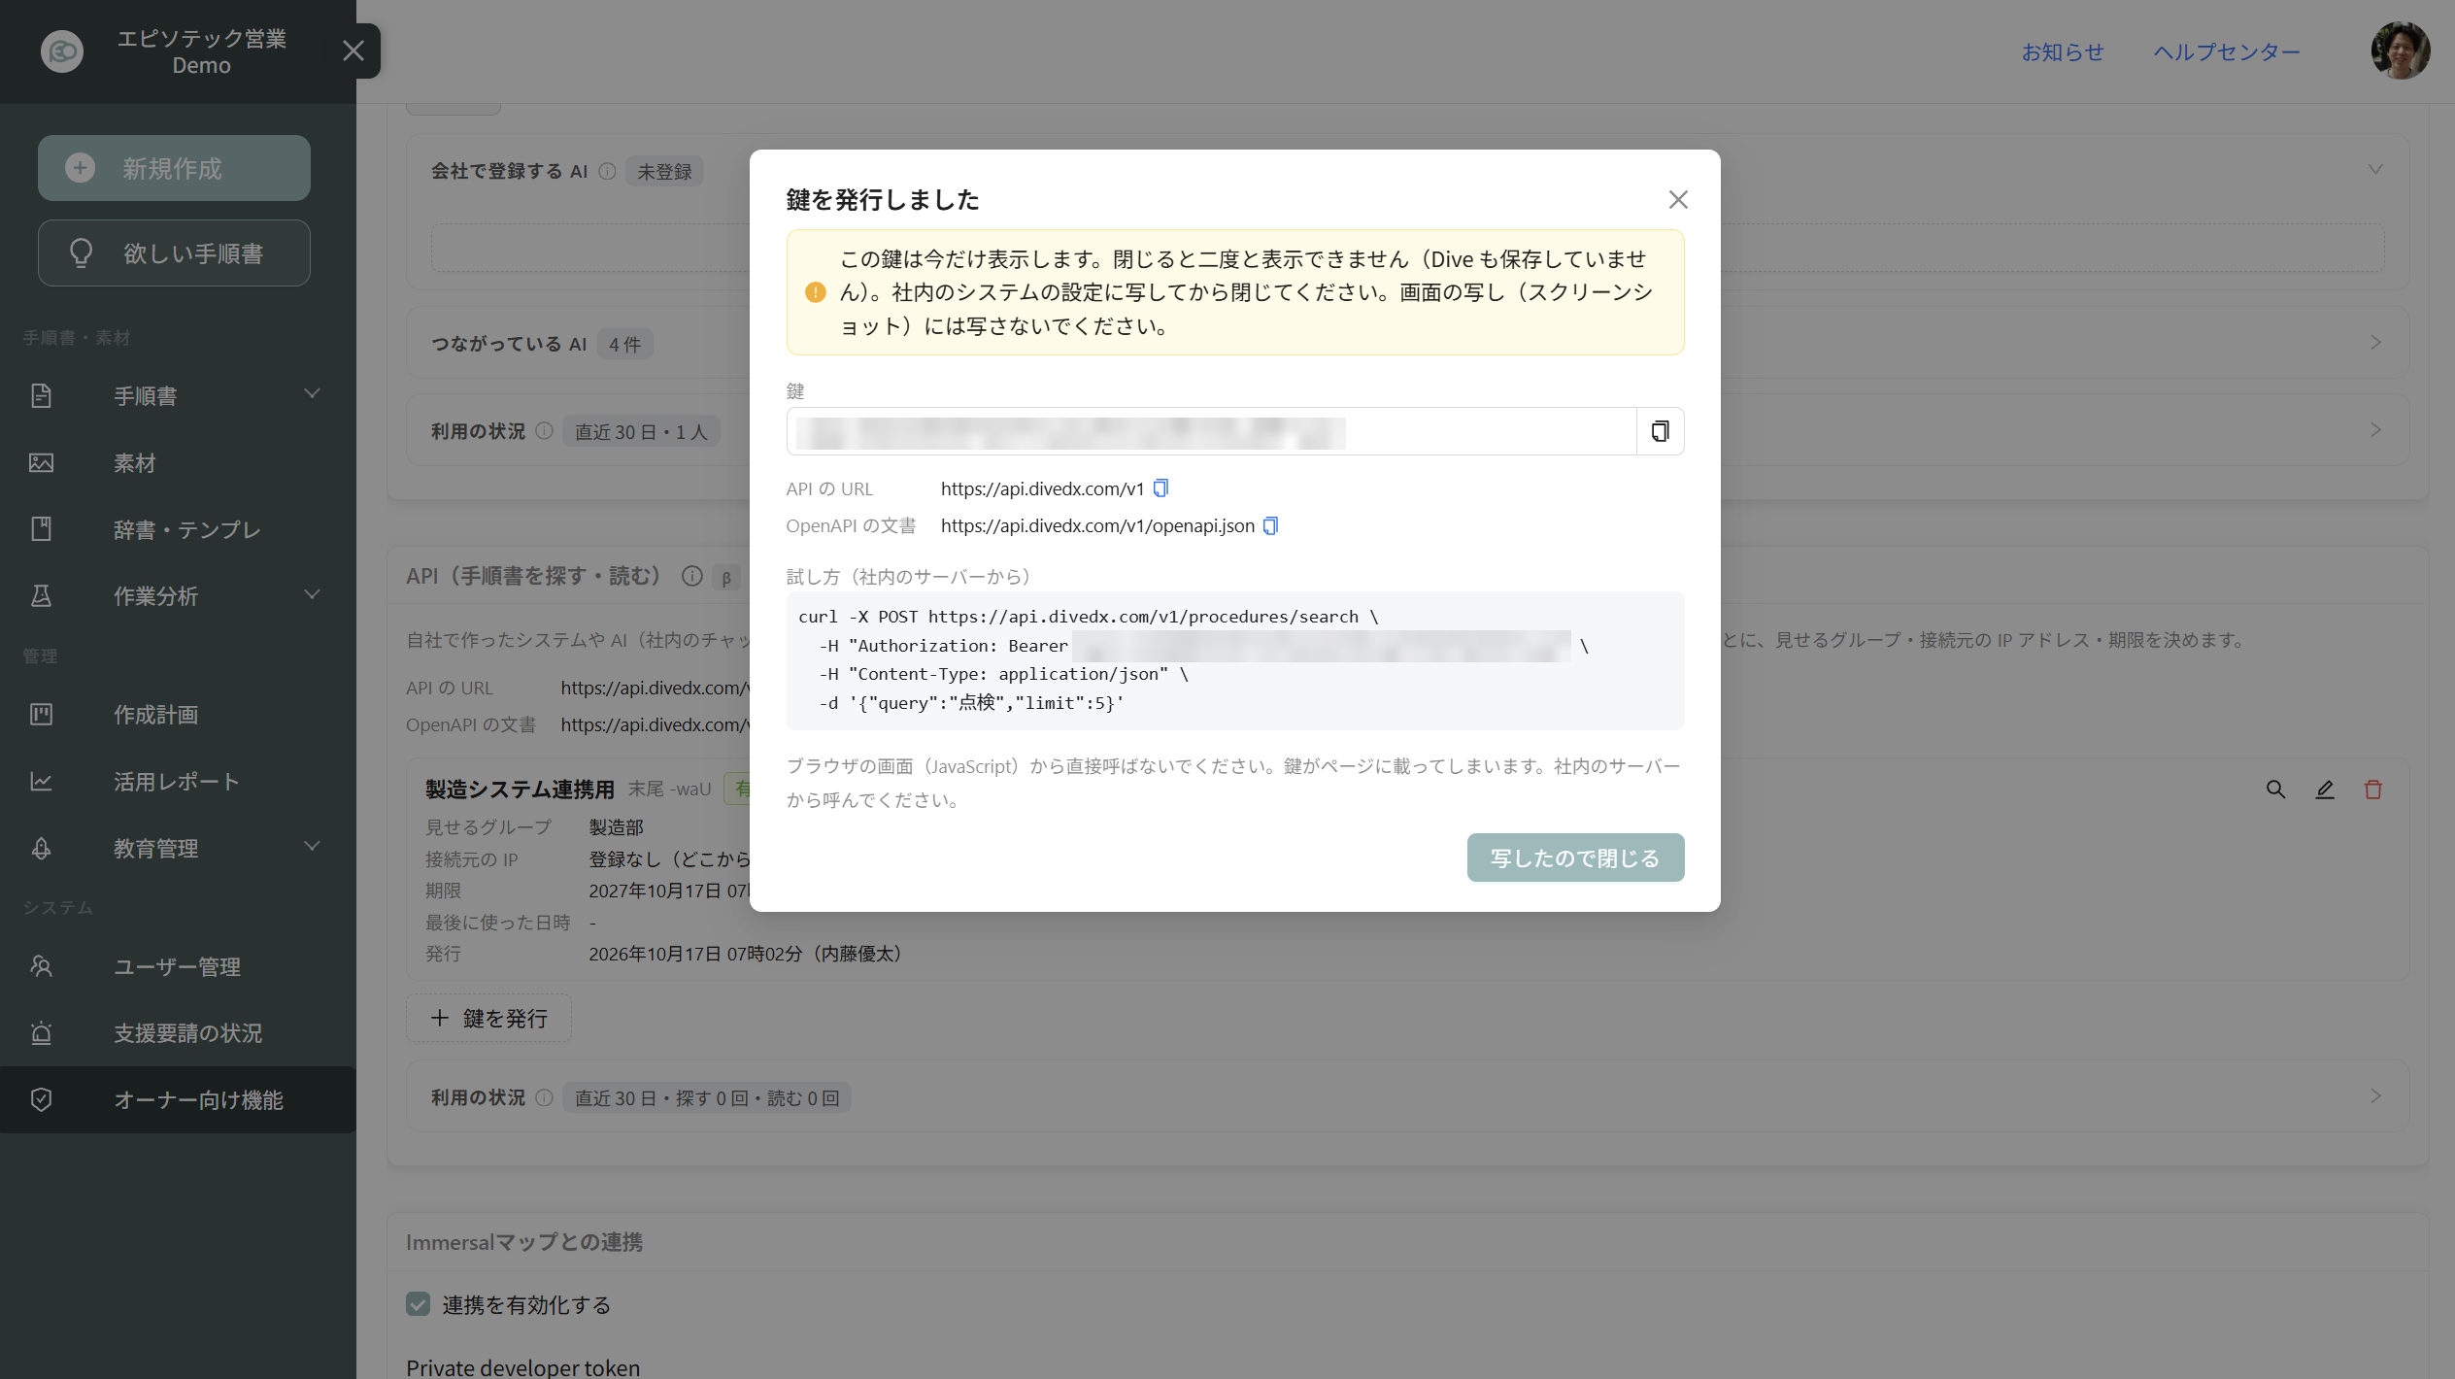The image size is (2455, 1379).
Task: Open the ヘルプセンター link
Action: (x=2227, y=51)
